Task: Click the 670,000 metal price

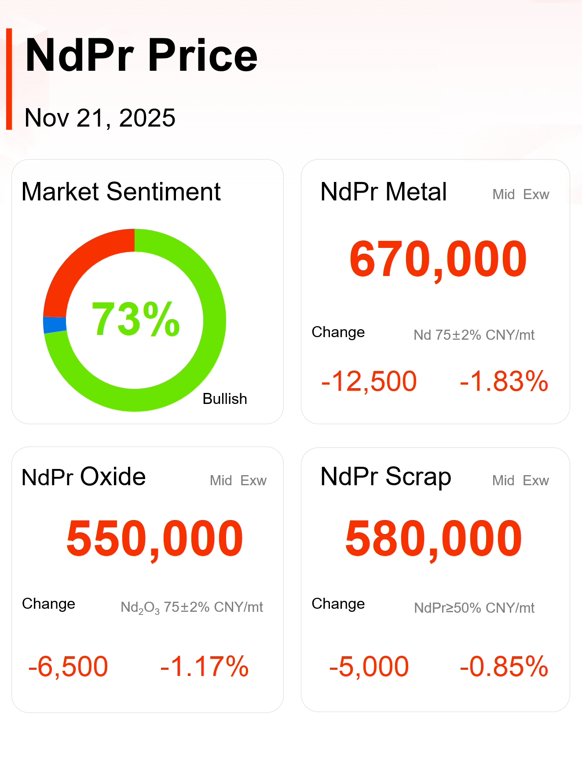Action: coord(438,259)
